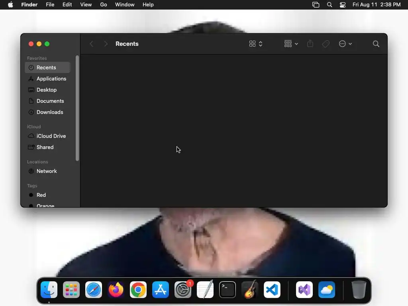Select the Red tag in sidebar
Viewport: 408px width, 306px height.
[x=47, y=195]
